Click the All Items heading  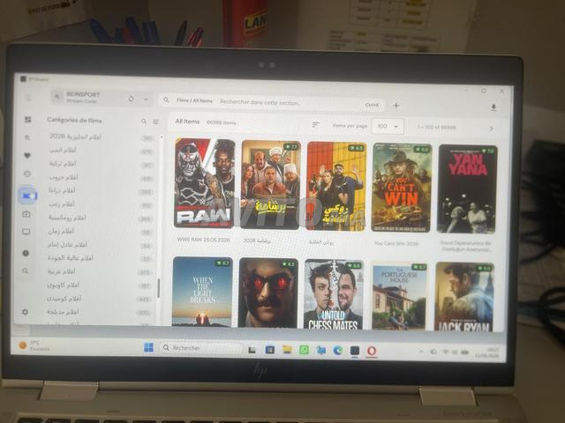187,122
